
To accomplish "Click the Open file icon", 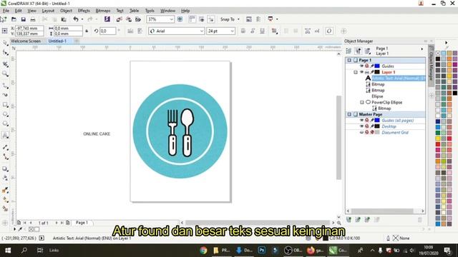I will pyautogui.click(x=14, y=19).
